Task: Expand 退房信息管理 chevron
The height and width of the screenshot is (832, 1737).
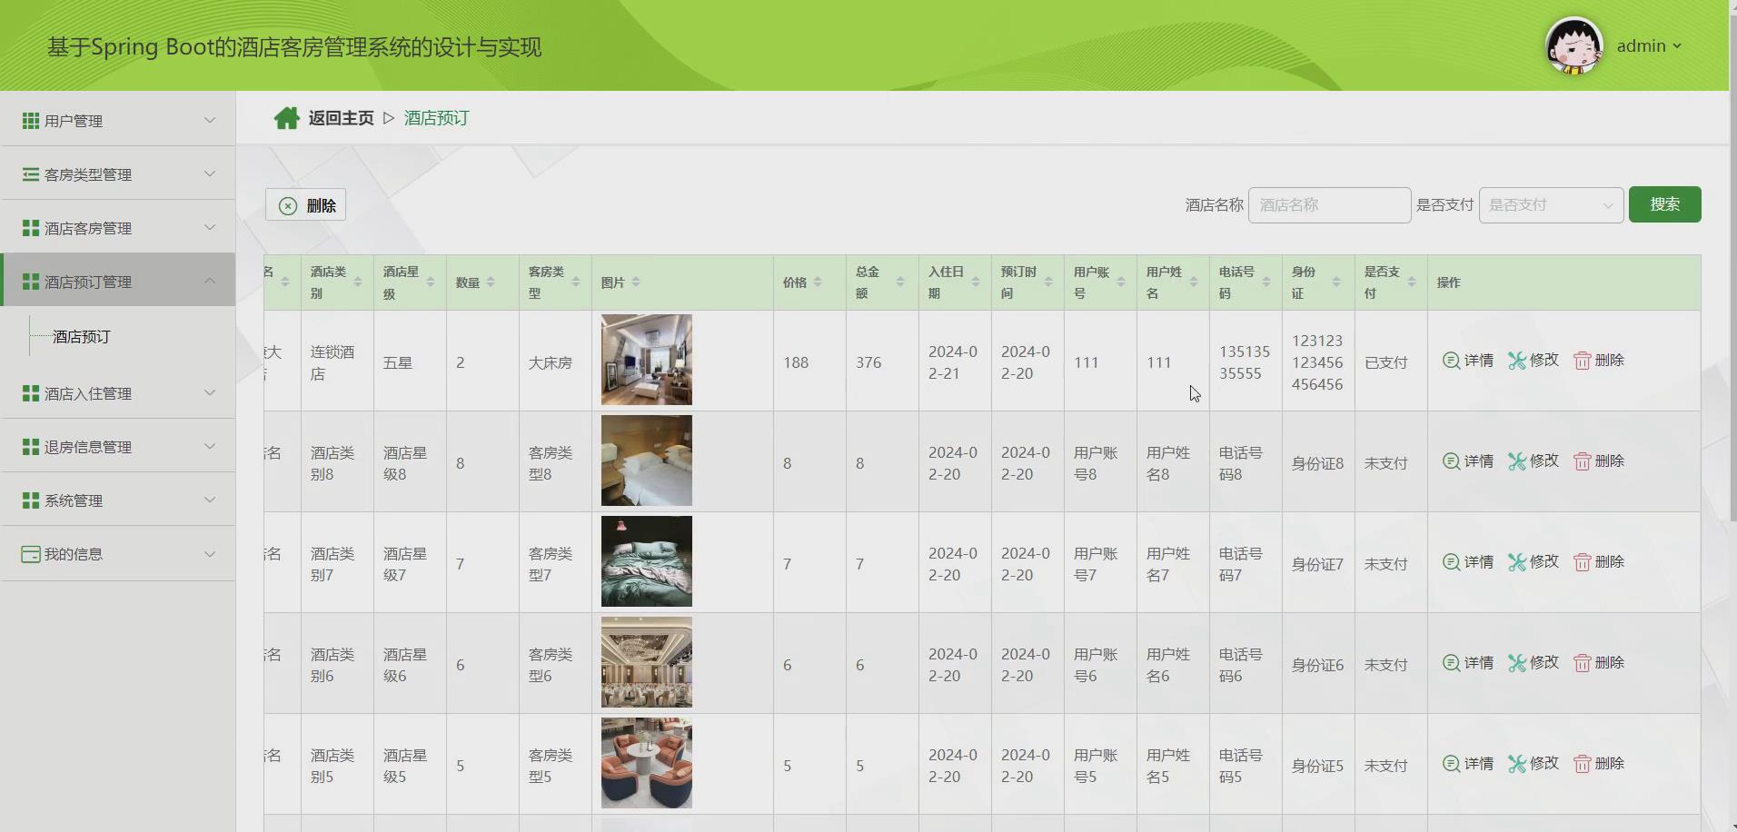Action: 210,446
